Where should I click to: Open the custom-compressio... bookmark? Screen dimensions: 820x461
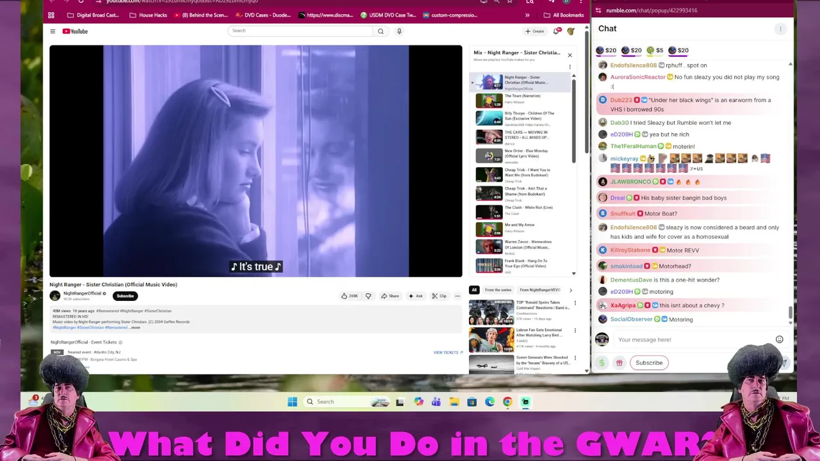[x=449, y=15]
